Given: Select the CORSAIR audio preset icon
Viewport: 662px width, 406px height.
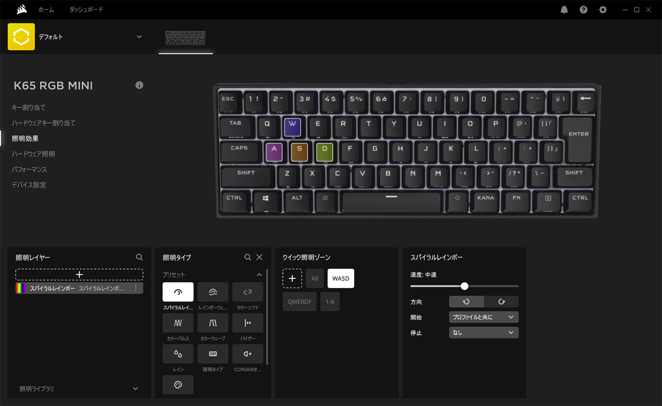Looking at the screenshot, I should (x=248, y=354).
